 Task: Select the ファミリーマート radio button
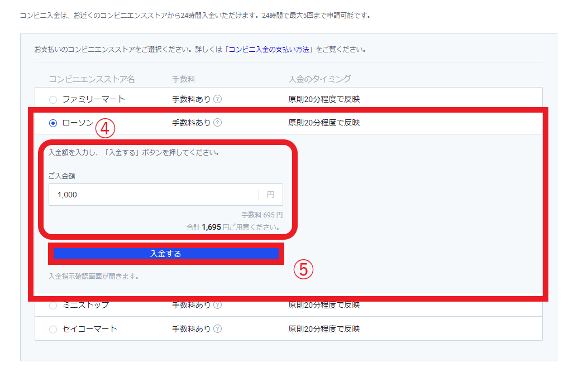(x=53, y=100)
